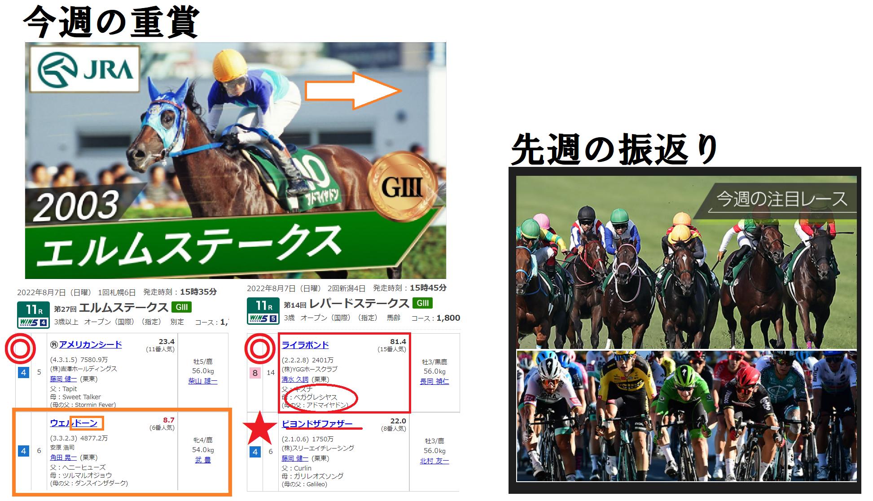Click the pink frame number 8 box
Viewport: 873px width, 501px height.
[x=255, y=373]
